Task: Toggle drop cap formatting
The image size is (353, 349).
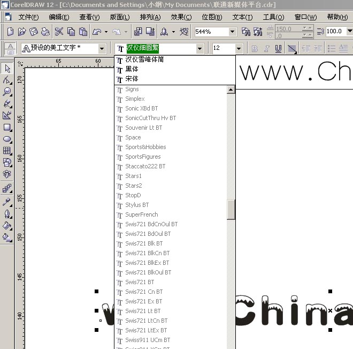Action: click(343, 48)
